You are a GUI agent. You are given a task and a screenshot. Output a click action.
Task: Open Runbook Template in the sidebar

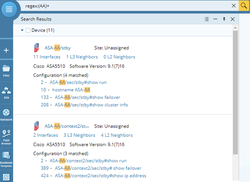click(6, 159)
